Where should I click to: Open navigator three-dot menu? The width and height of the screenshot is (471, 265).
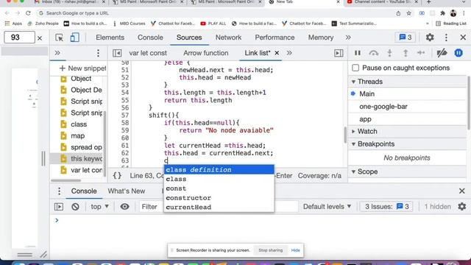click(x=98, y=53)
